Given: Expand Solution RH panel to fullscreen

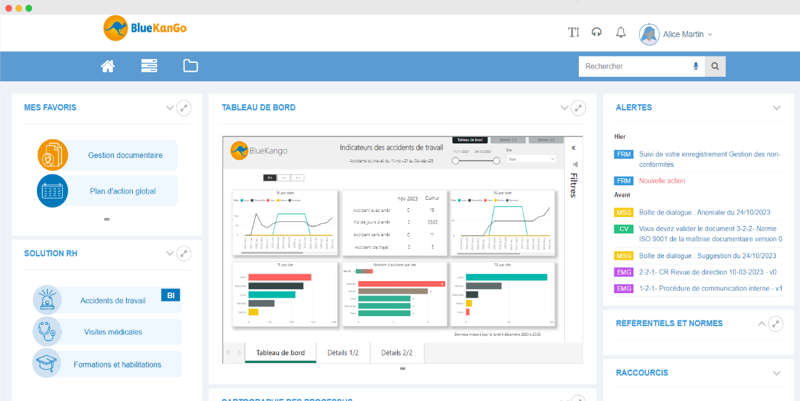Looking at the screenshot, I should click(x=184, y=254).
